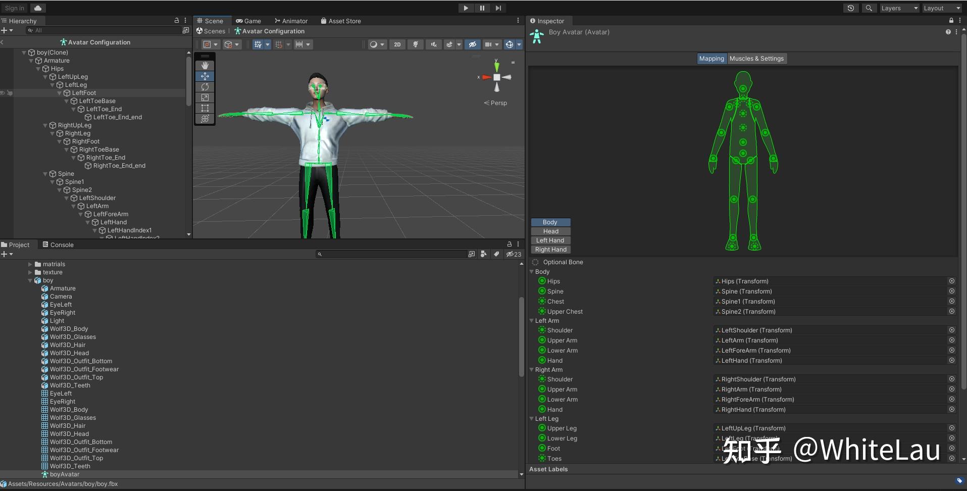Click the Muscles & Settings button
Screen dimensions: 967x491
pyautogui.click(x=756, y=59)
